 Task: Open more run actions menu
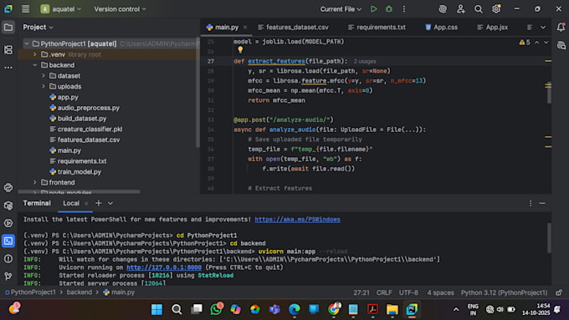pyautogui.click(x=404, y=9)
